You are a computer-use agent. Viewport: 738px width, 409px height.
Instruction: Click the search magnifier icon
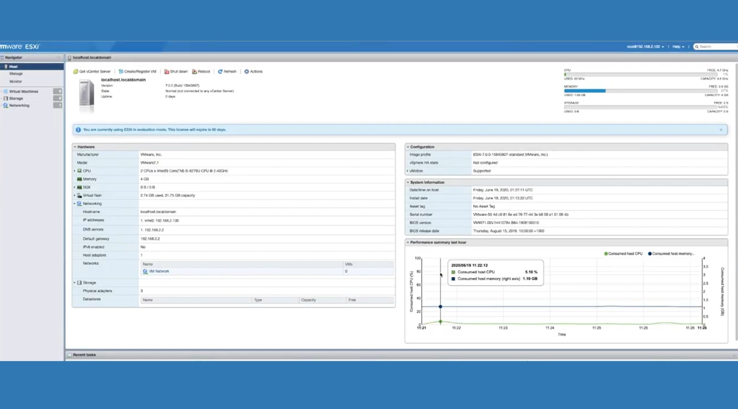pos(697,47)
